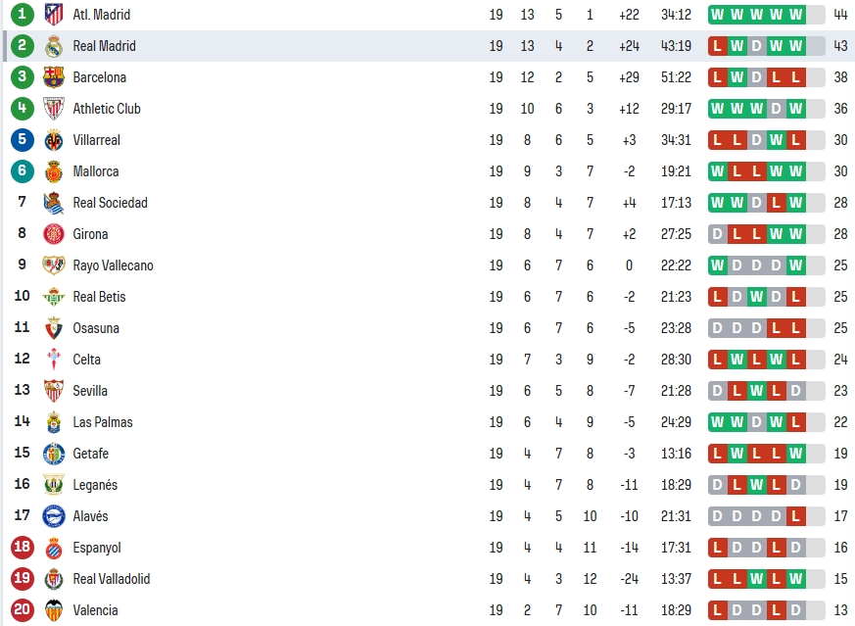
Task: Click the green rank 1 badge
Action: [x=22, y=14]
